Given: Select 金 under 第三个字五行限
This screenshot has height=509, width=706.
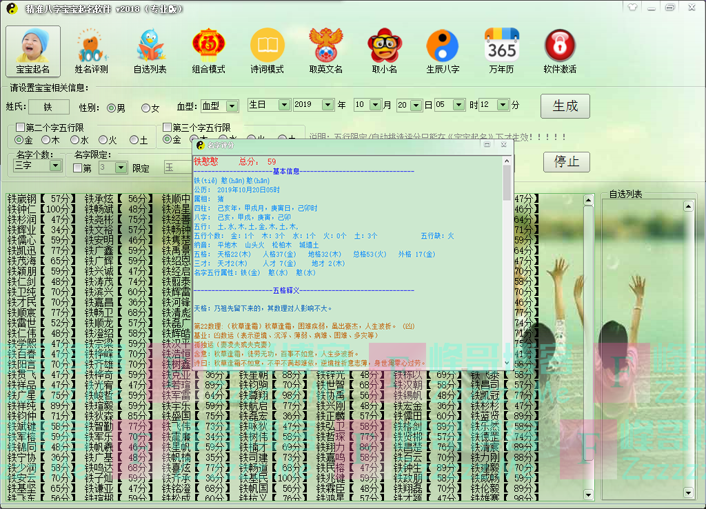Looking at the screenshot, I should 167,139.
